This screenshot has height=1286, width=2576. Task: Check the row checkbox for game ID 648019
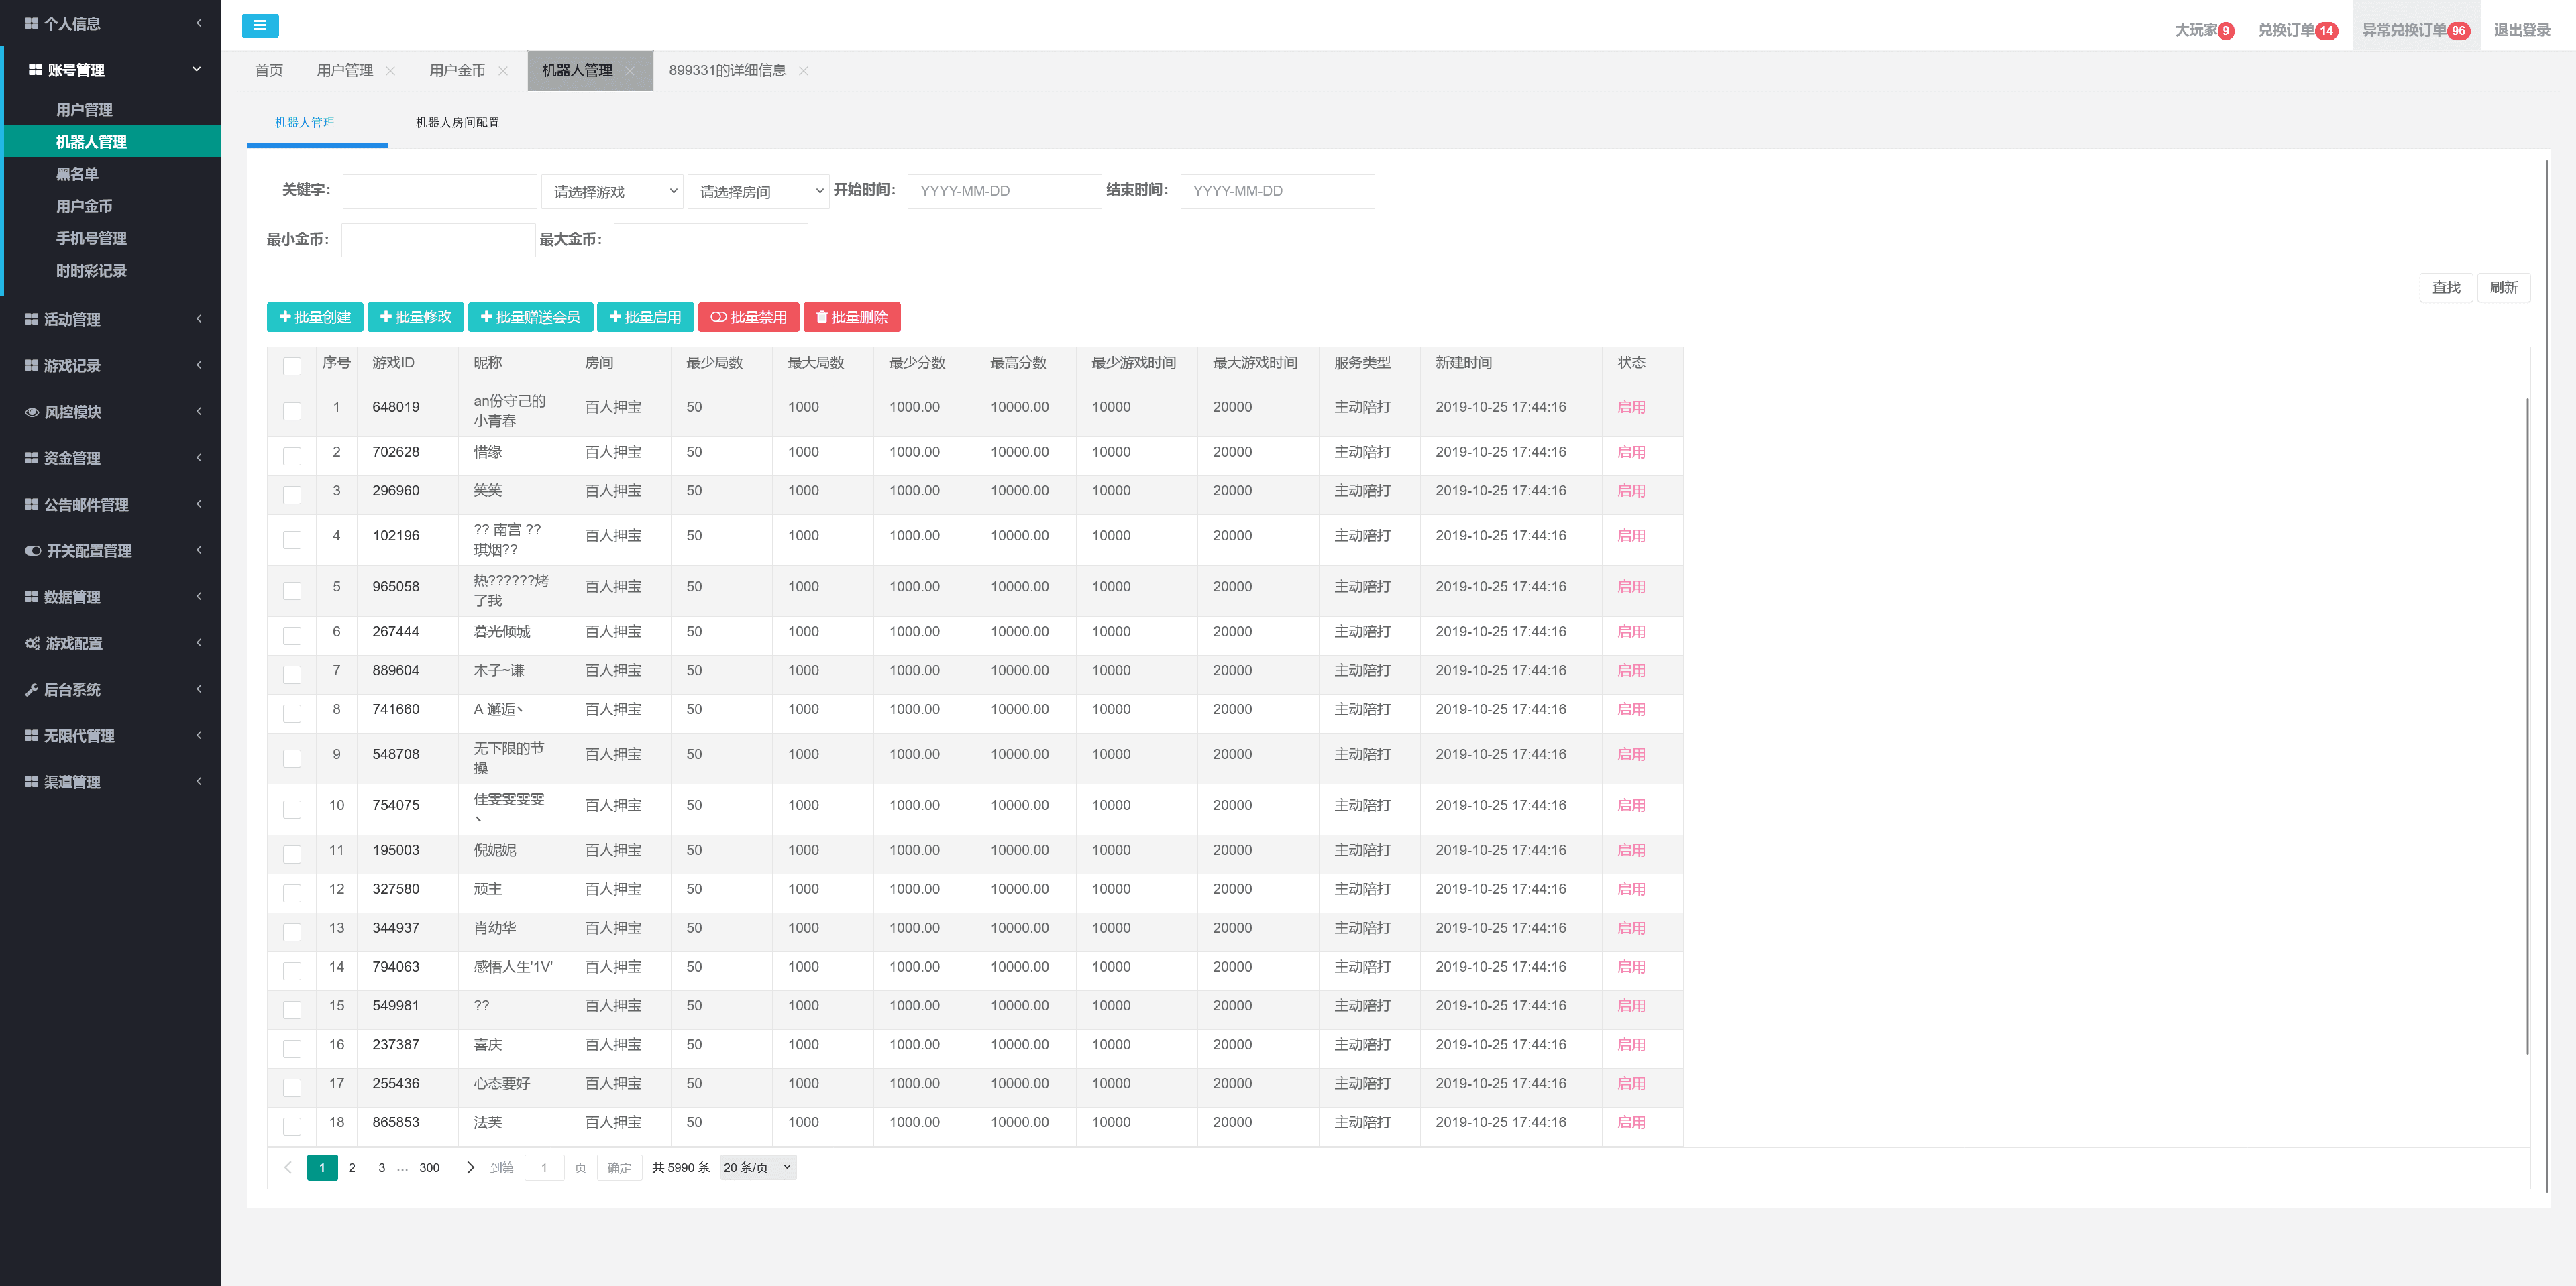(292, 411)
